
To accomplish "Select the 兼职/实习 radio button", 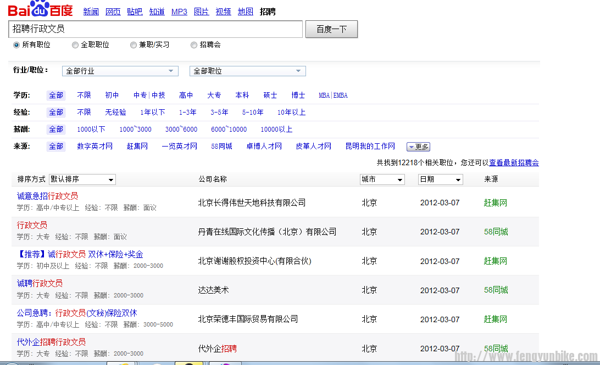I will (132, 45).
